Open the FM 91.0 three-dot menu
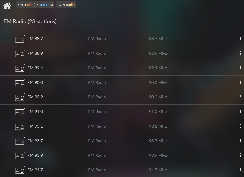This screenshot has width=244, height=177. click(x=240, y=112)
